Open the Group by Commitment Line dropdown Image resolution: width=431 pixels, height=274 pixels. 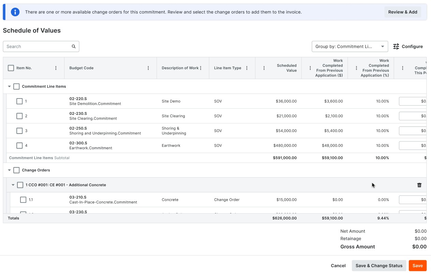(x=350, y=47)
